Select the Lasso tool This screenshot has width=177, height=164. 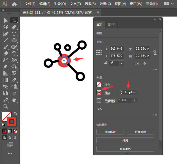[x=6, y=27]
